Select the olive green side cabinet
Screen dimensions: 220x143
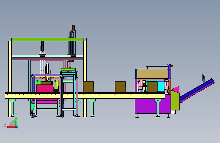[175, 101]
